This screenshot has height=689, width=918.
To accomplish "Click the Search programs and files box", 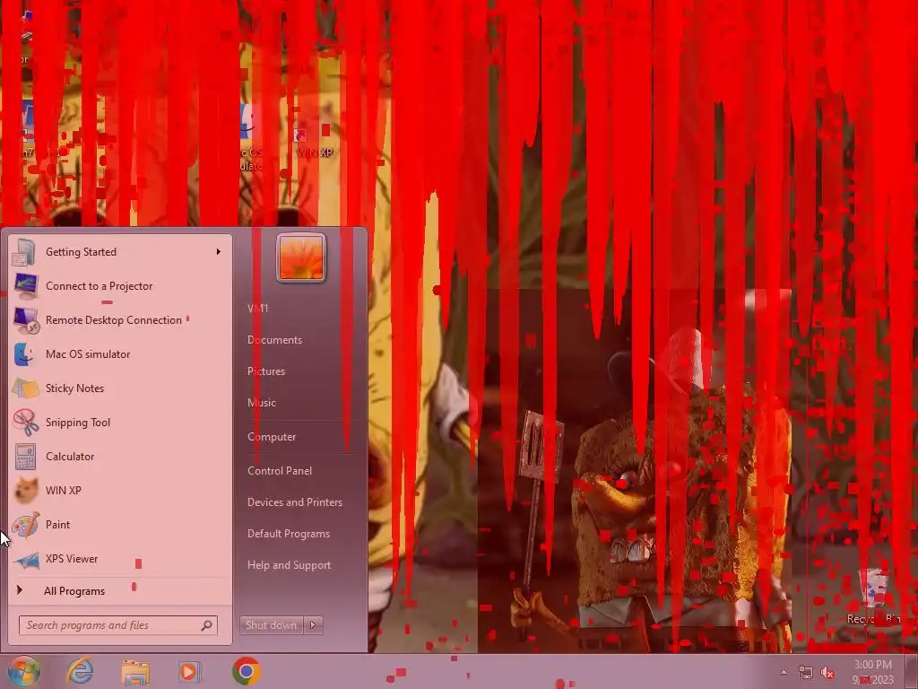I will point(118,625).
